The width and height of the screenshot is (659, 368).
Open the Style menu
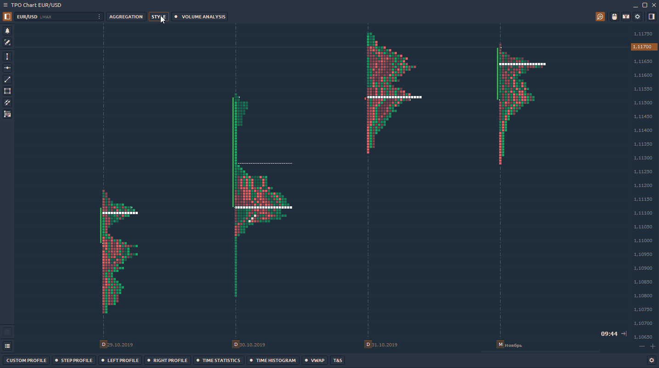(158, 17)
